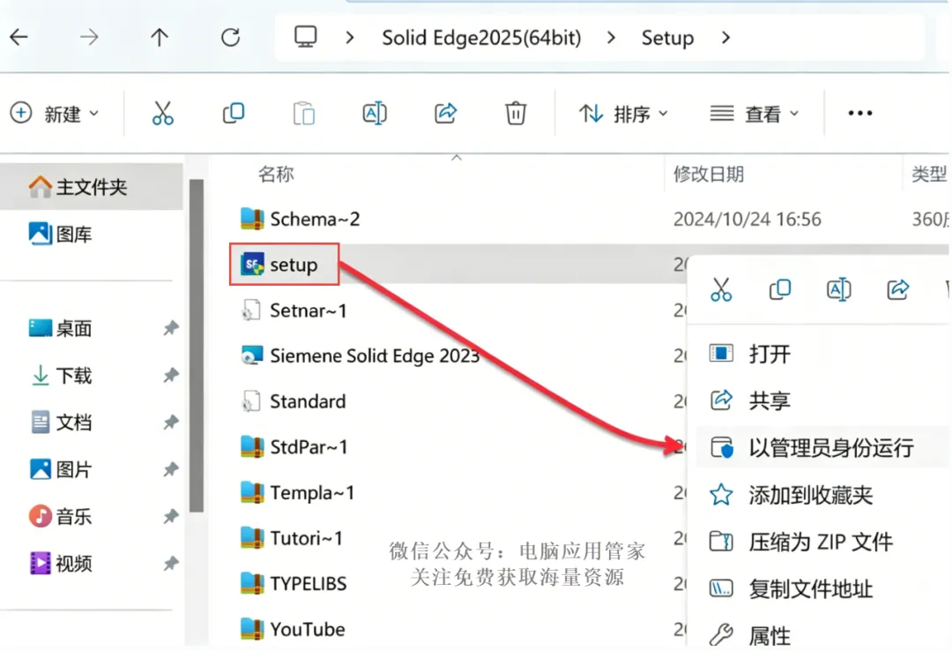Go up one folder level arrow
952x651 pixels.
pyautogui.click(x=159, y=38)
